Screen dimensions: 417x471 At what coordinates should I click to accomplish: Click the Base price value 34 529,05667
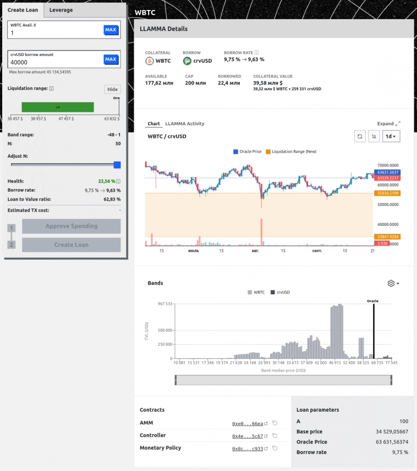(x=392, y=431)
